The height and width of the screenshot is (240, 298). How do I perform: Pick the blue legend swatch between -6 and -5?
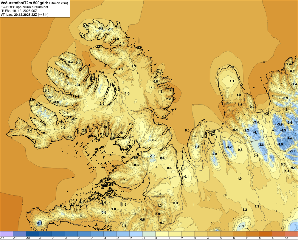point(84,234)
